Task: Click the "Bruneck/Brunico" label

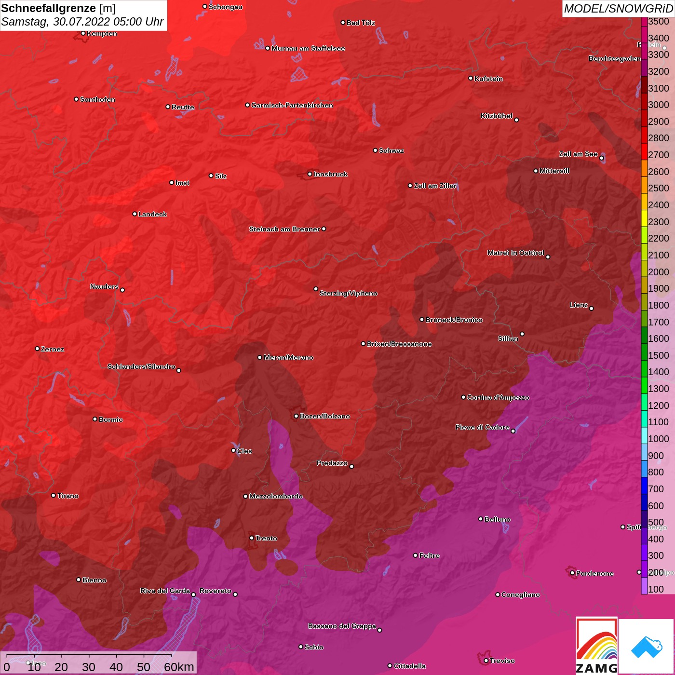Action: pos(454,320)
